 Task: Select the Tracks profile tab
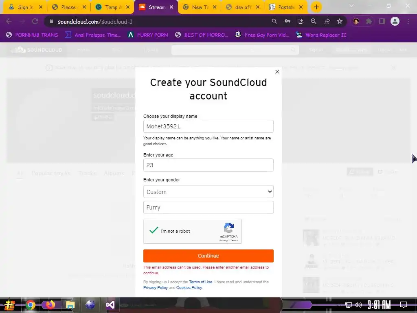coord(87,173)
